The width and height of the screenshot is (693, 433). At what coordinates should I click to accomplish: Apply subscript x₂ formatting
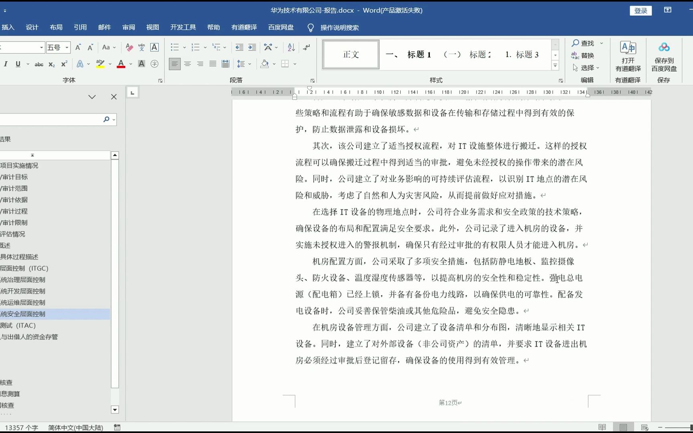tap(52, 64)
